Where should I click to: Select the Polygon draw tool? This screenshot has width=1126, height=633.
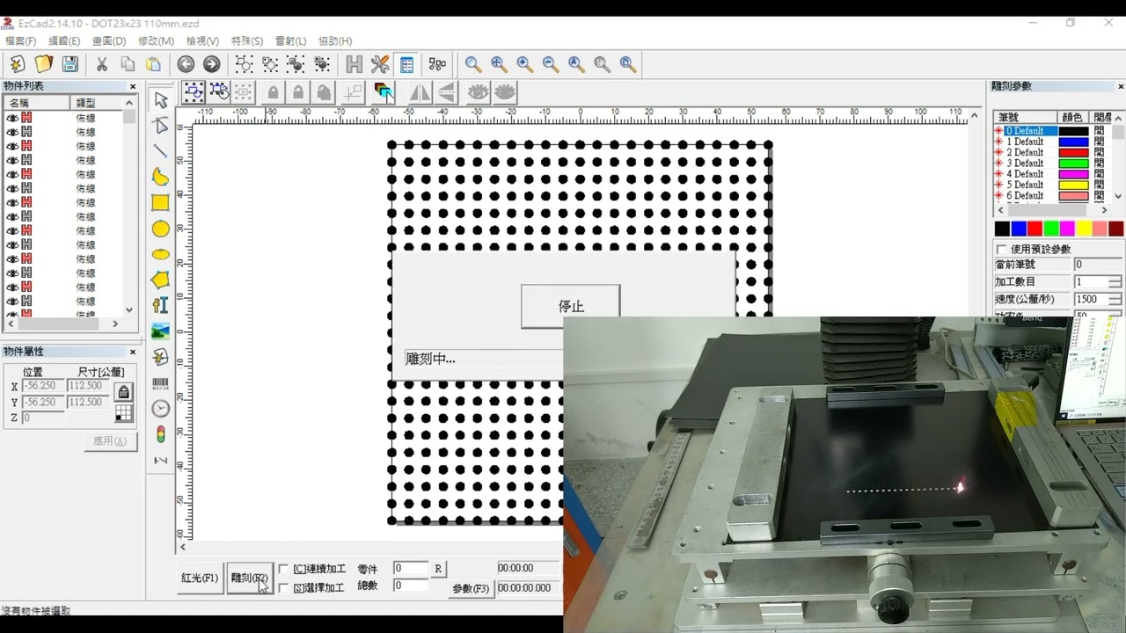coord(160,280)
